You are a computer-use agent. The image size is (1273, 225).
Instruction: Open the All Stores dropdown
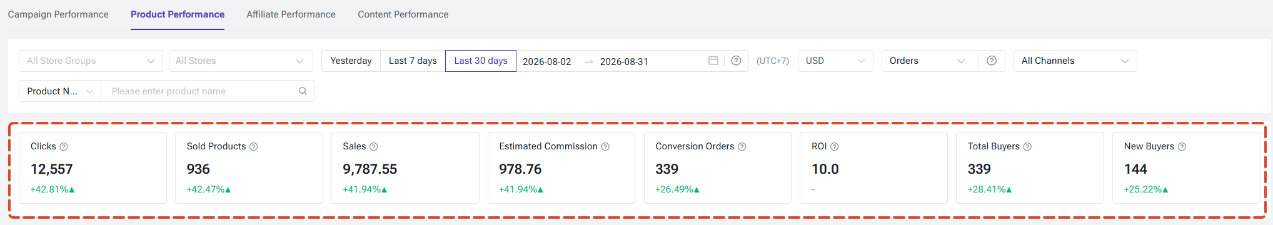point(241,61)
